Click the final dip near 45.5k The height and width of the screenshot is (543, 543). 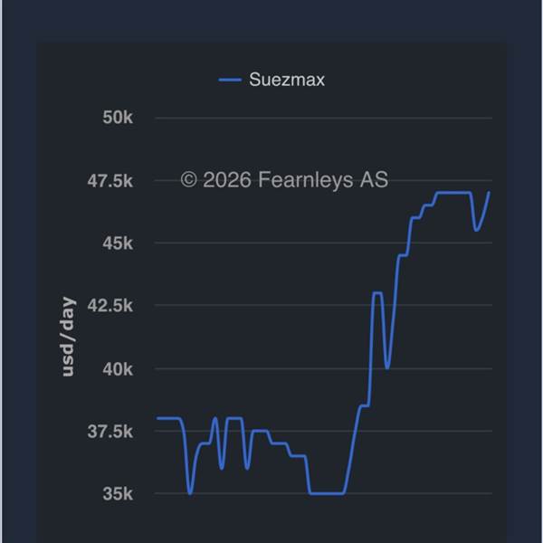pyautogui.click(x=477, y=230)
